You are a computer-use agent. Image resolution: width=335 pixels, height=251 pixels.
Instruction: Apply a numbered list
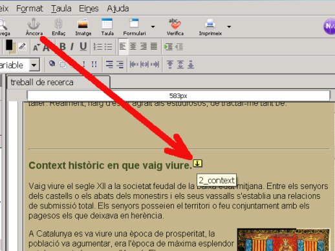[x=98, y=46]
